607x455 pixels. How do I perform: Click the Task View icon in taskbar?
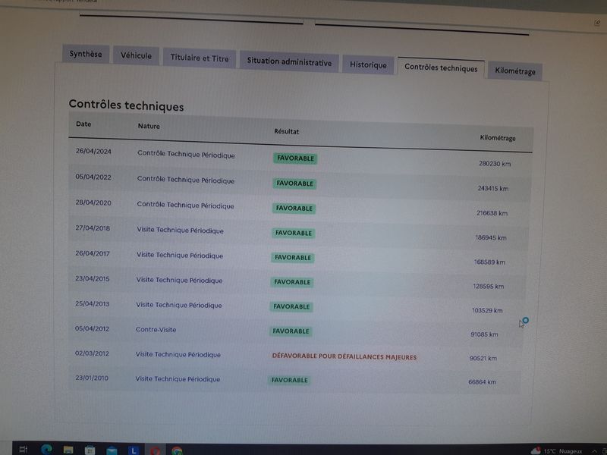point(23,449)
